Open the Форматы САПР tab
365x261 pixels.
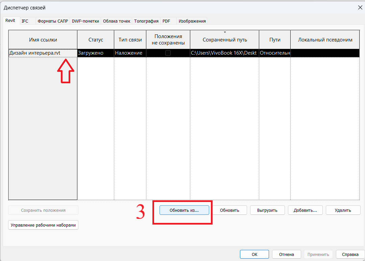tap(53, 21)
